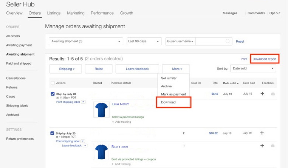The image size is (288, 168).
Task: Open the Awaiting shipment (5) dropdown
Action: pos(86,41)
